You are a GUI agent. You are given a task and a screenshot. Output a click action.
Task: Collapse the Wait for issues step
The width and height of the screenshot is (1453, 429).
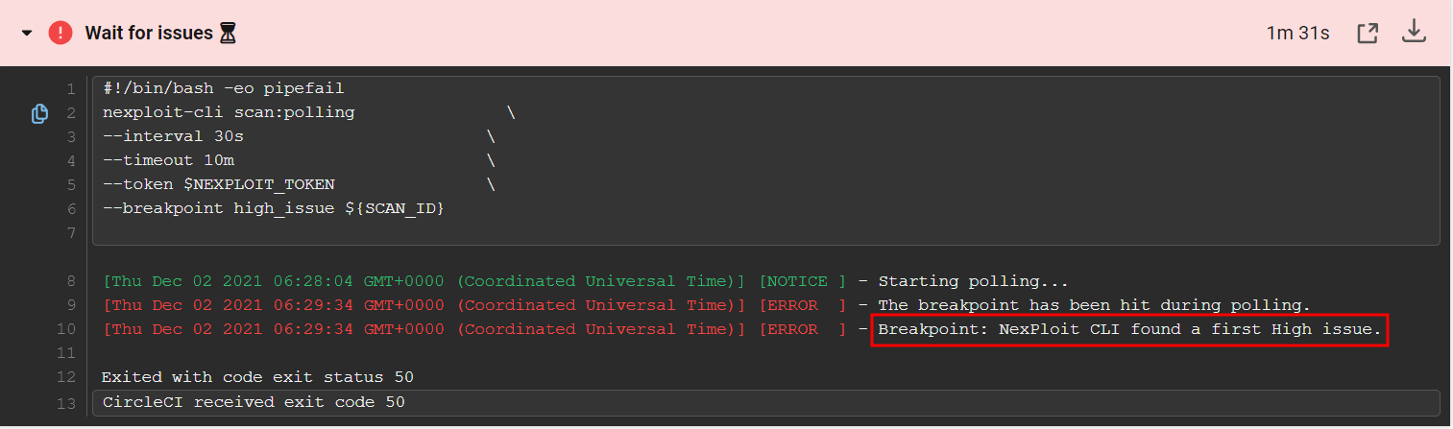[27, 34]
